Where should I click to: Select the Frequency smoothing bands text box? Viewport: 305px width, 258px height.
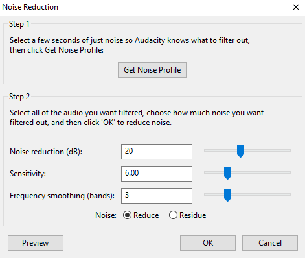(x=157, y=196)
